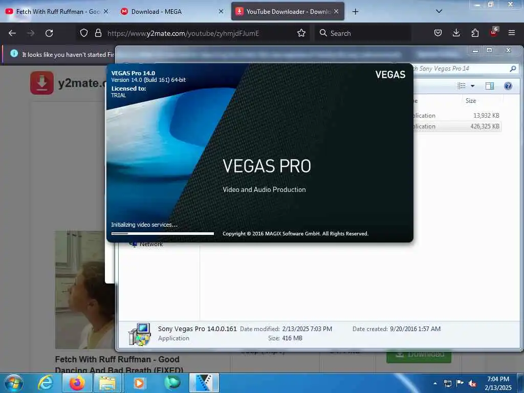Open the clock showing 7:04 PM

498,383
